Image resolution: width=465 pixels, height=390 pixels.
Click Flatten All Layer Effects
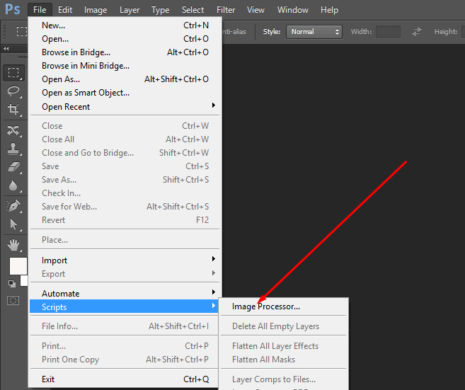tap(284, 346)
